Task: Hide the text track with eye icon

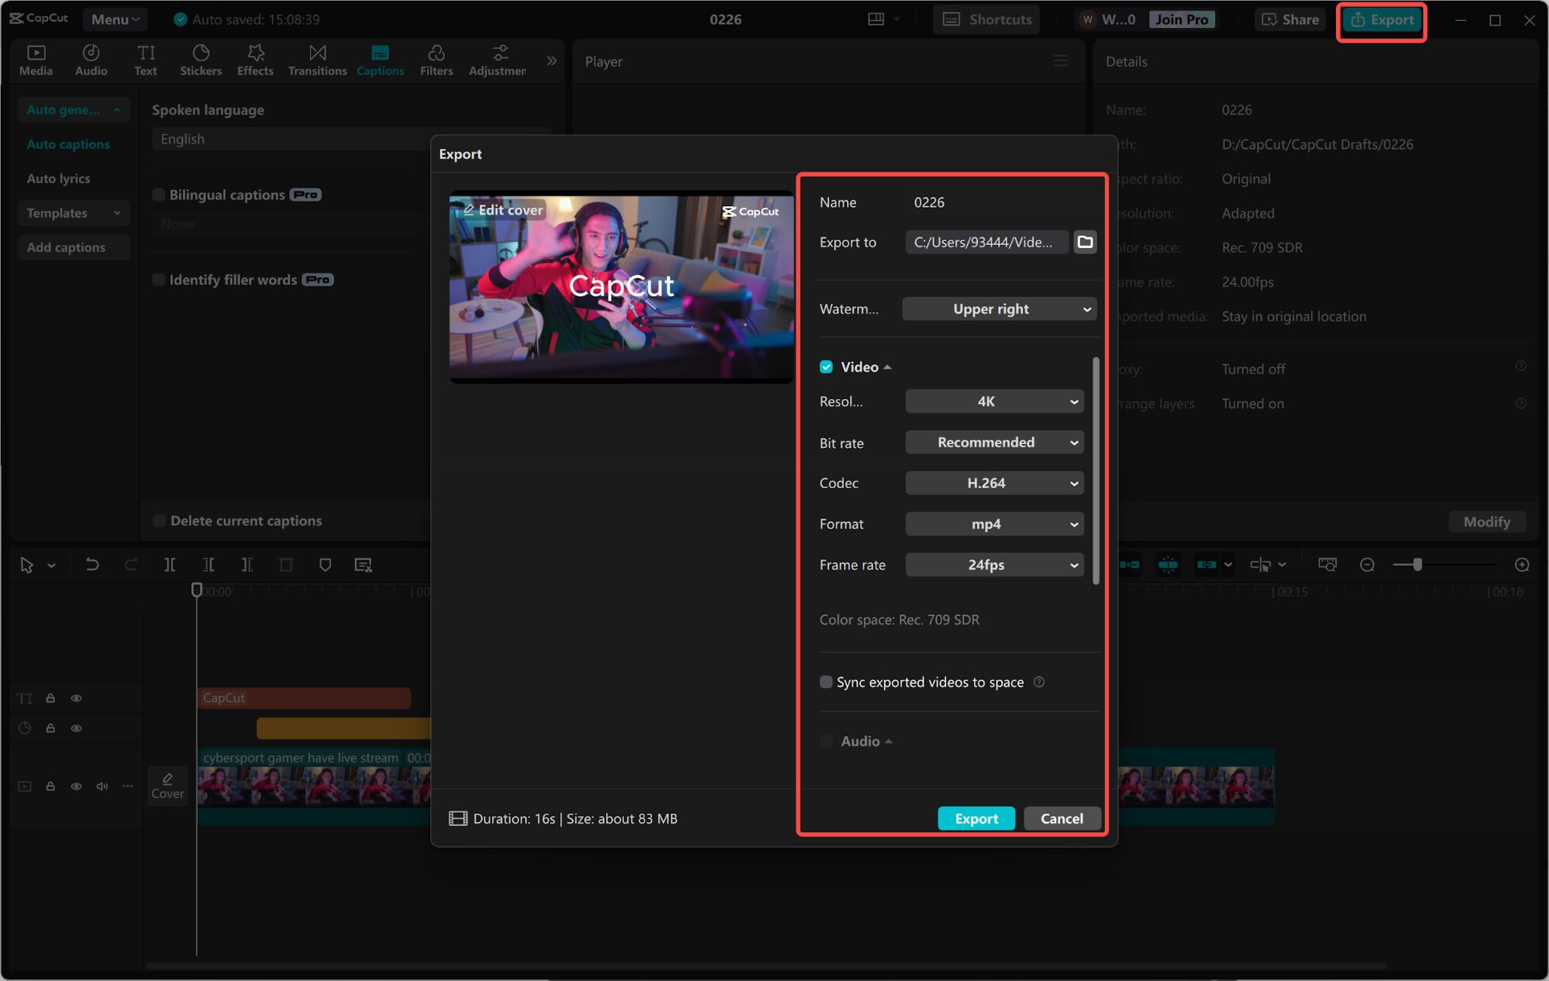Action: (x=76, y=698)
